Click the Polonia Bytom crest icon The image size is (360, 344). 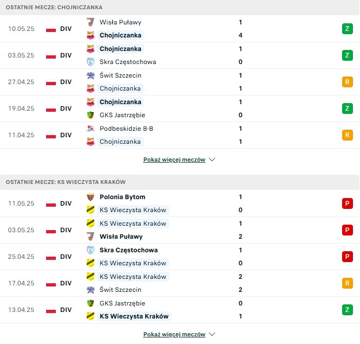(91, 197)
